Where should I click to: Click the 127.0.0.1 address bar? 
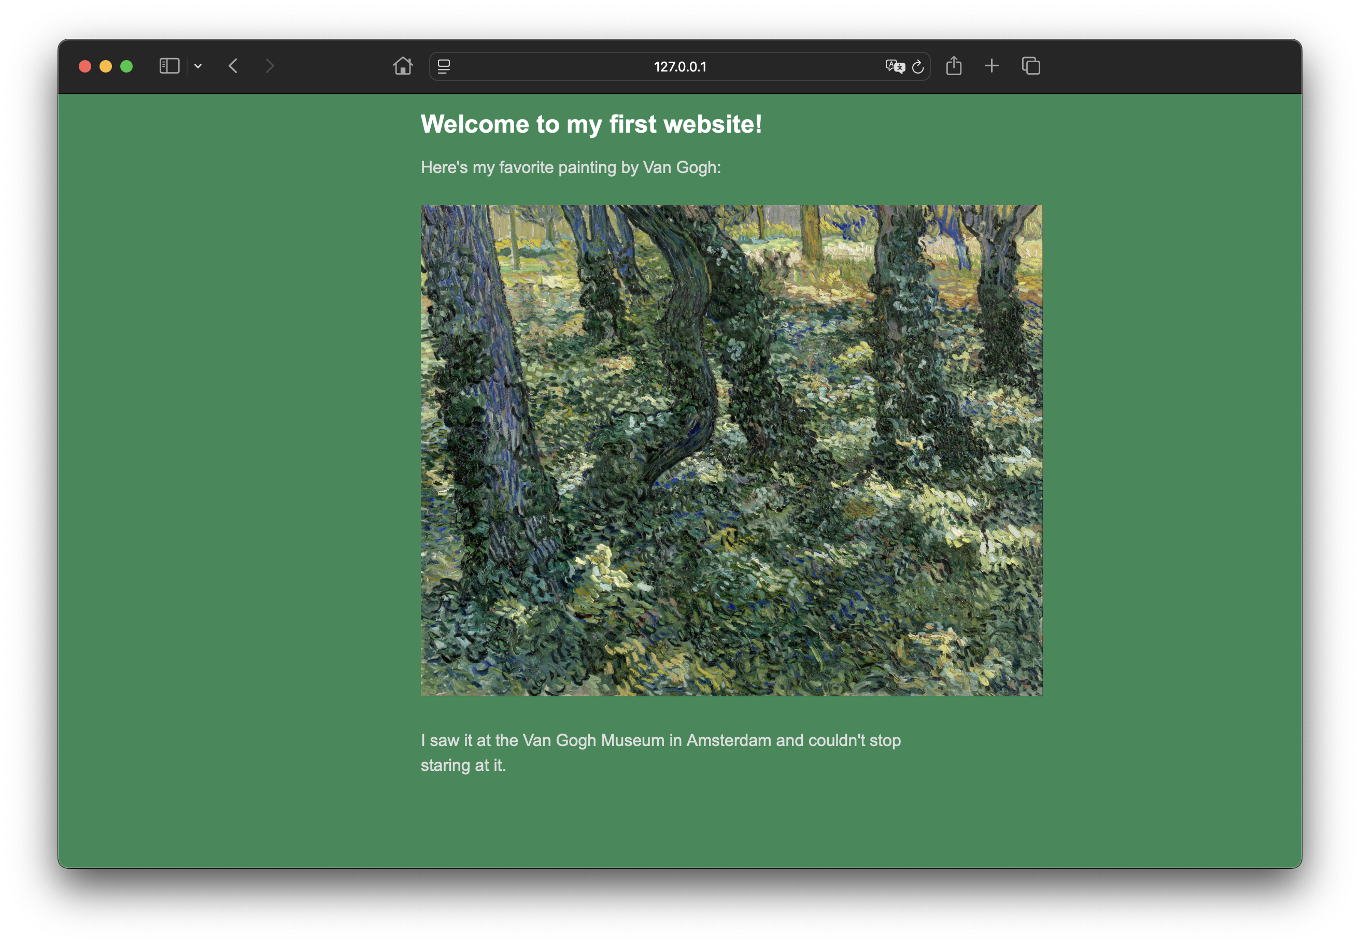tap(679, 66)
